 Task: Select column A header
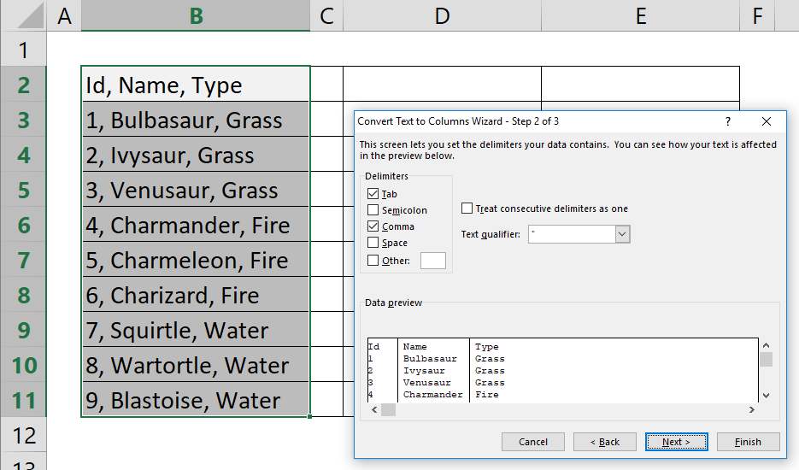point(64,15)
